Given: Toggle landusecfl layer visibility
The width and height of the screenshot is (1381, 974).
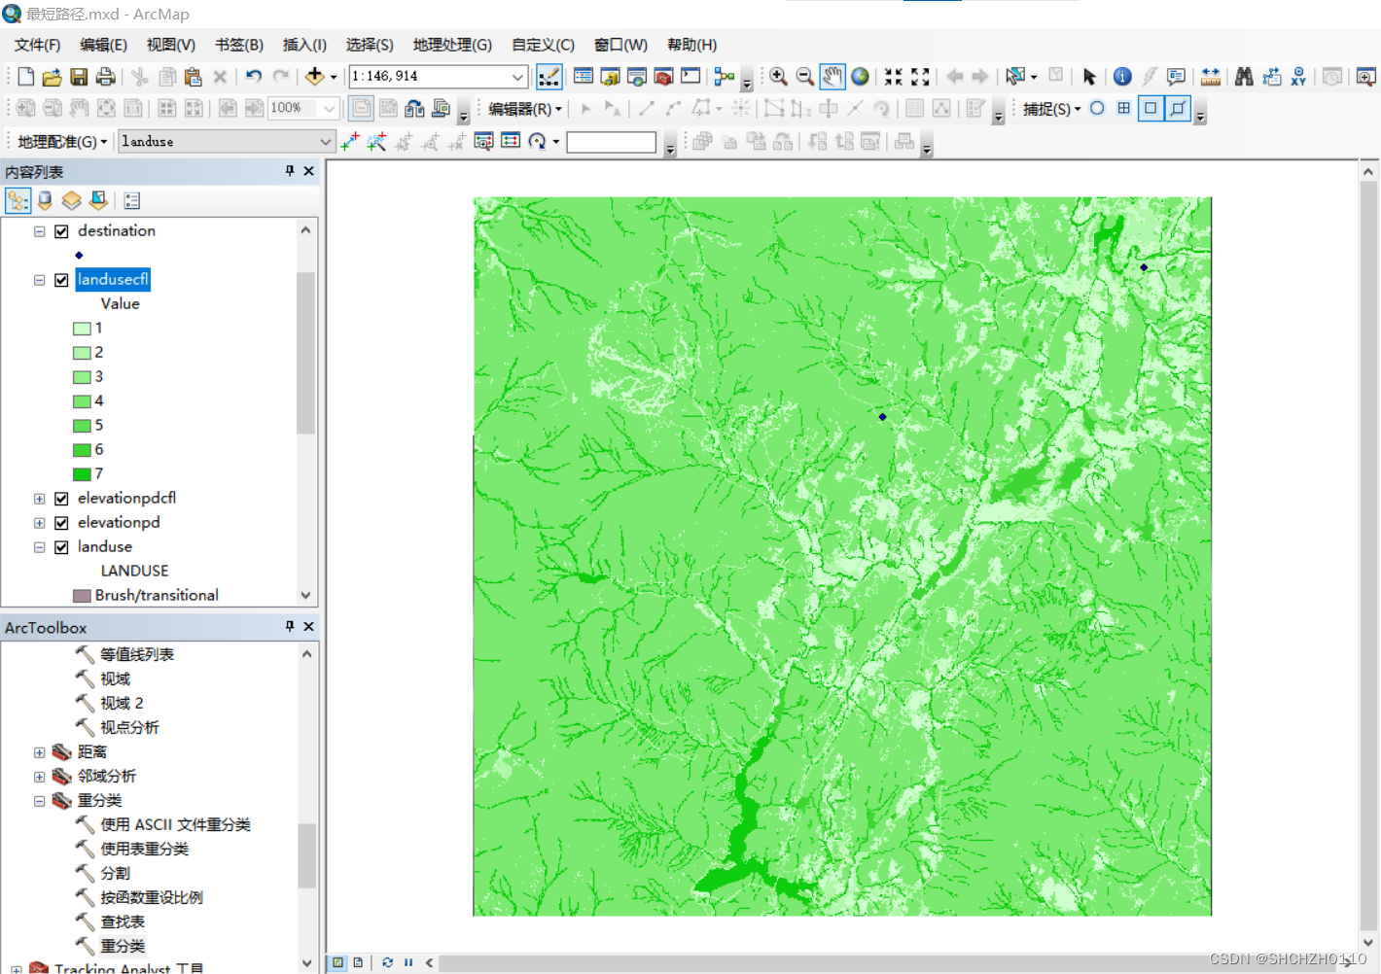Looking at the screenshot, I should pyautogui.click(x=61, y=280).
